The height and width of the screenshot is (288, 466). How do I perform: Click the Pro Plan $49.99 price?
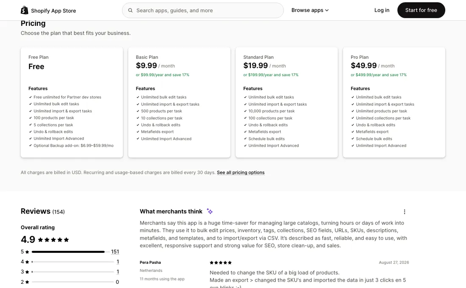click(x=363, y=66)
